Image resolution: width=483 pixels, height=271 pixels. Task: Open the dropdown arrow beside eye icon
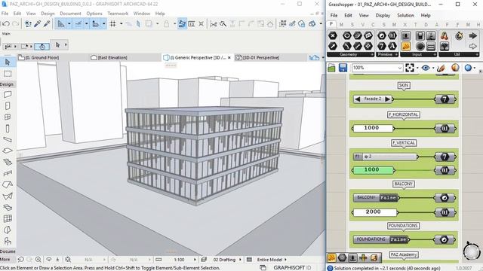432,68
